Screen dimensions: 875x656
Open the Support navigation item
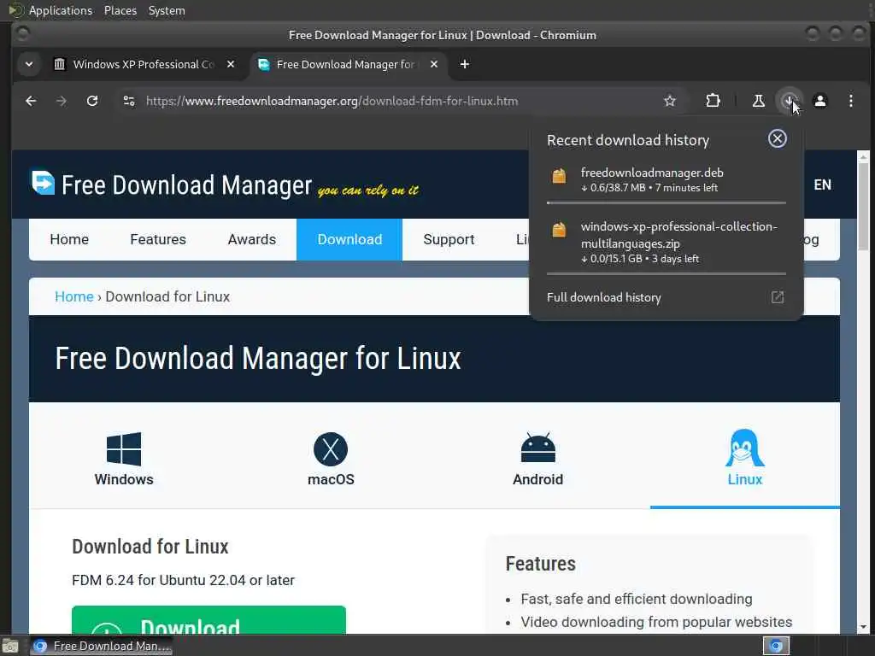449,239
